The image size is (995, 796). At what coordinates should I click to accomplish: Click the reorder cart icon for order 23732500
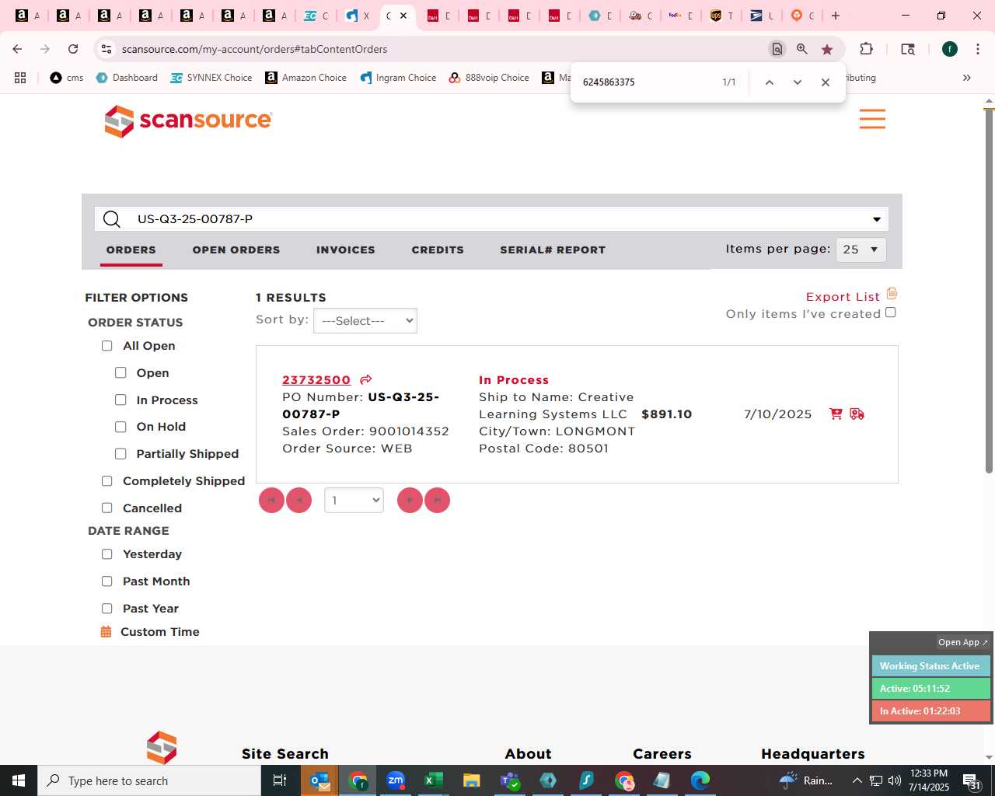tap(836, 414)
